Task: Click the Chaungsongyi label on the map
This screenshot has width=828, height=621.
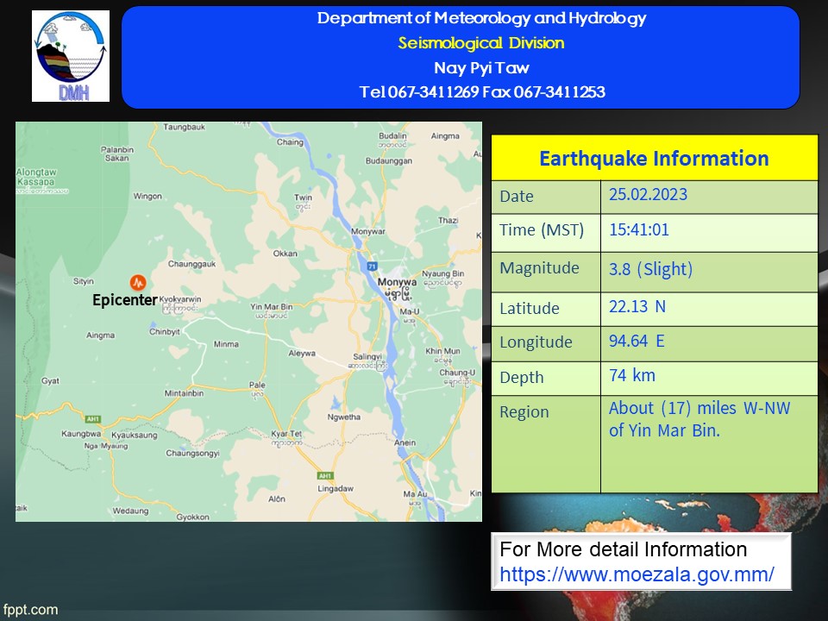Action: pyautogui.click(x=192, y=454)
